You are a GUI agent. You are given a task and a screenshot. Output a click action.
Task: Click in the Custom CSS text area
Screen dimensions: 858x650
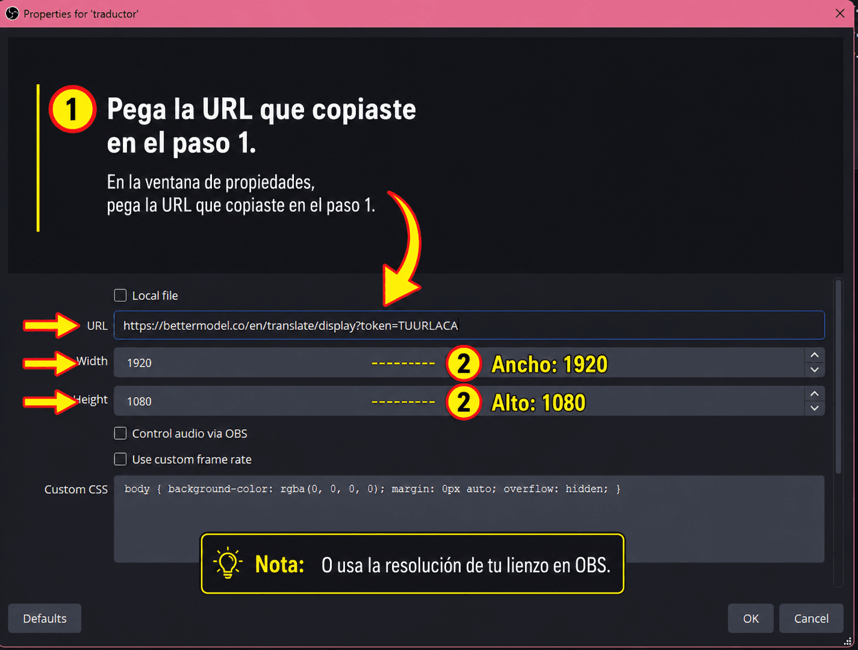point(469,519)
